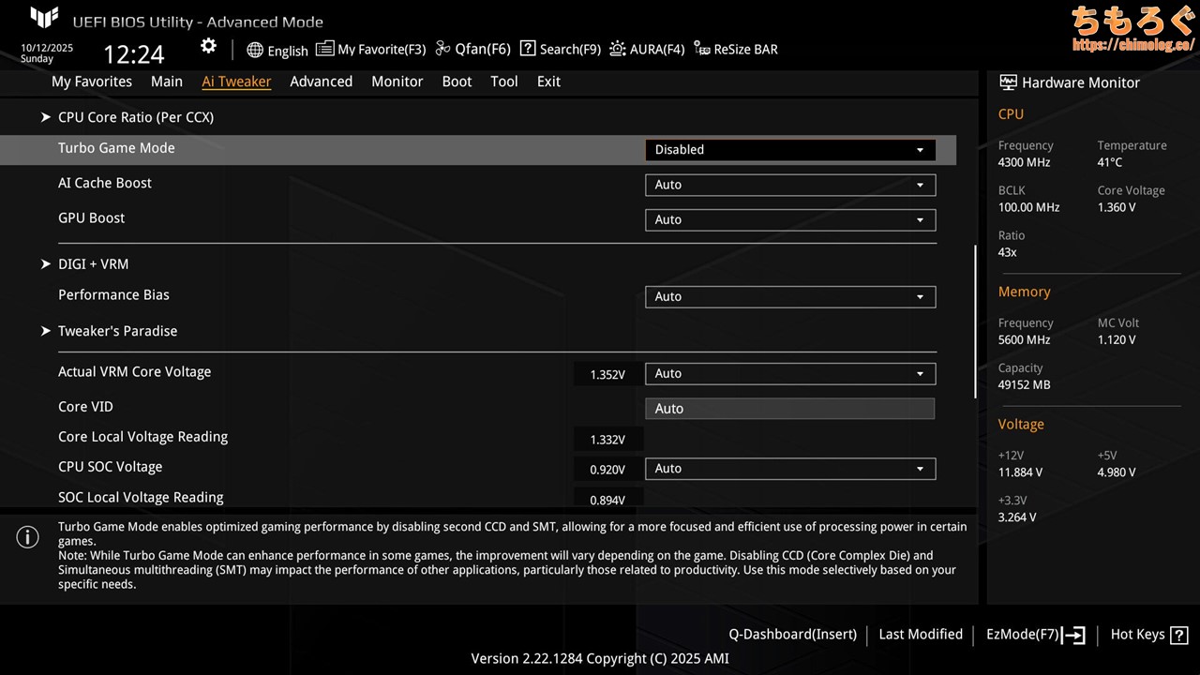Click the settings gear icon
The height and width of the screenshot is (675, 1200).
click(x=208, y=47)
